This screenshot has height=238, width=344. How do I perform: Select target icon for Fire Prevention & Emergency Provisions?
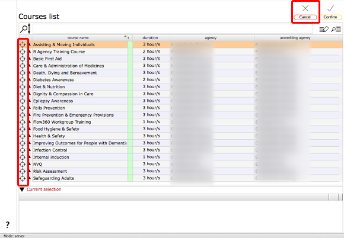pyautogui.click(x=23, y=115)
